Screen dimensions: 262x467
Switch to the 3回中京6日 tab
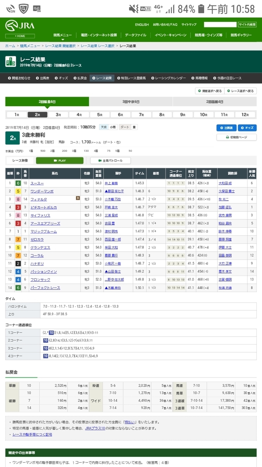point(131,102)
